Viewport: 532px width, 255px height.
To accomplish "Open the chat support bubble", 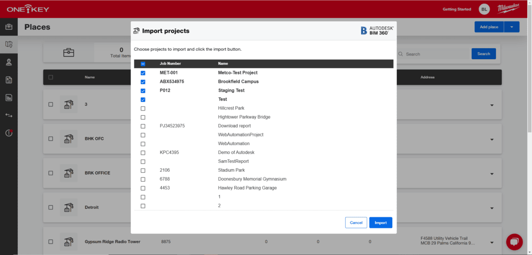I will pyautogui.click(x=514, y=241).
